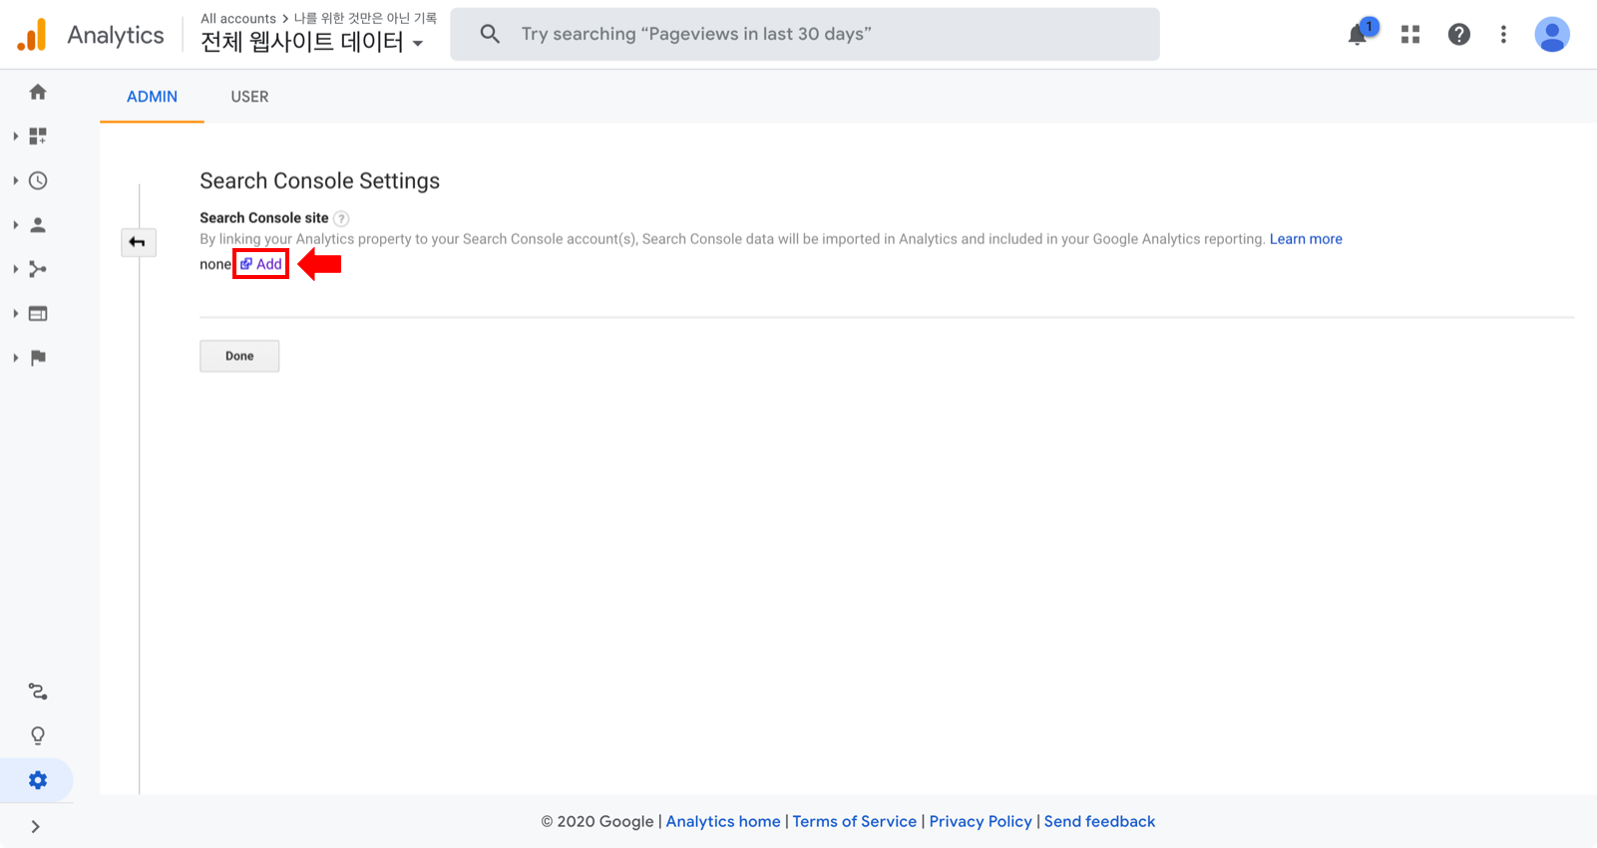Open the Privacy Policy link
Screen dimensions: 1597x848
pos(981,821)
